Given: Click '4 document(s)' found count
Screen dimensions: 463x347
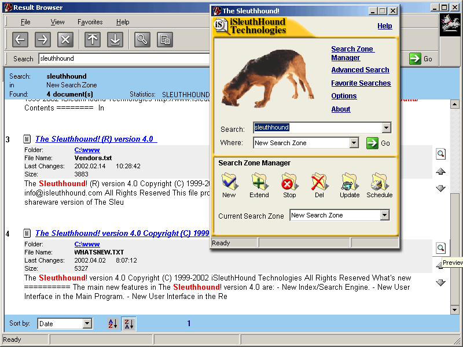Looking at the screenshot, I should (69, 94).
